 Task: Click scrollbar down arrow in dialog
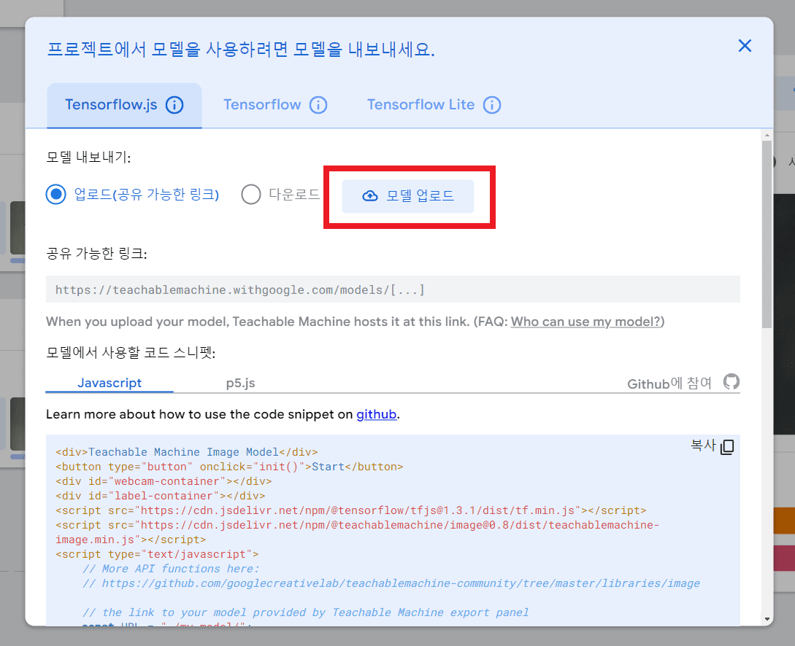click(x=767, y=619)
